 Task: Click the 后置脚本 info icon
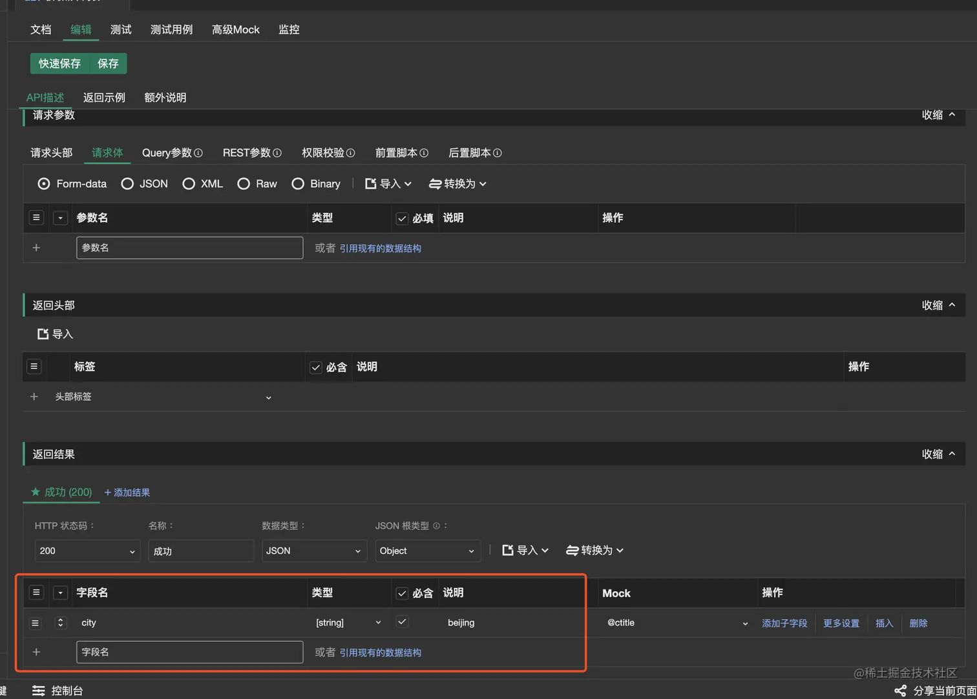click(498, 153)
